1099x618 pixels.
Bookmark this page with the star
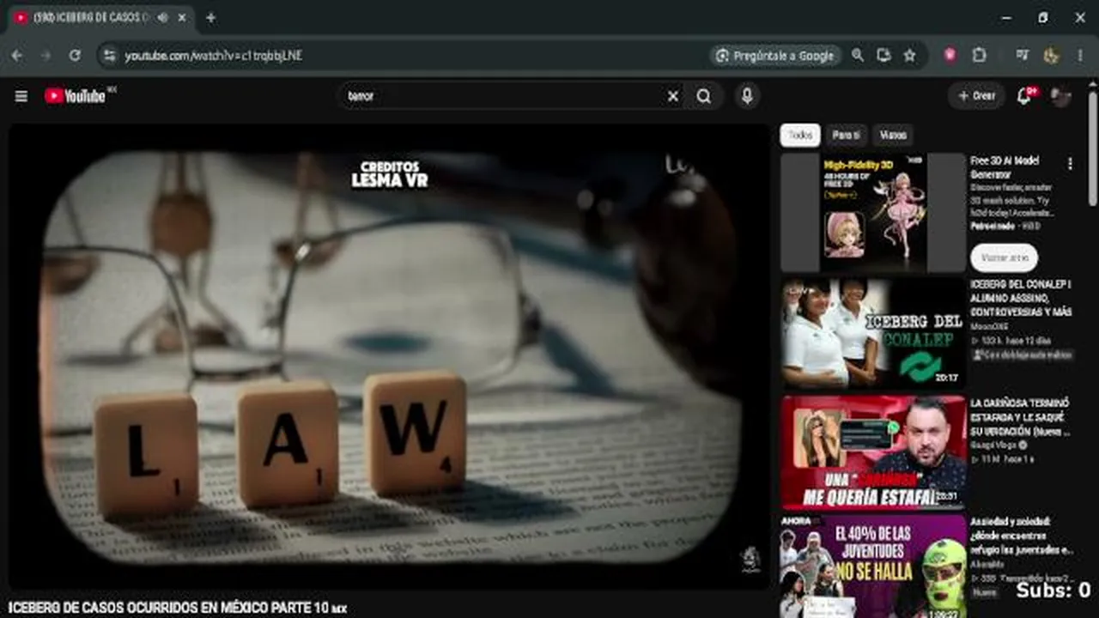click(x=909, y=55)
